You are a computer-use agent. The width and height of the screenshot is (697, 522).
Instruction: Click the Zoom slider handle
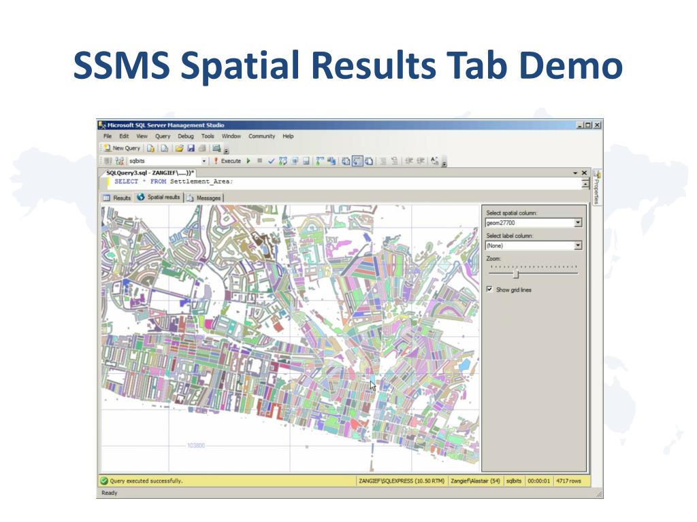[516, 275]
